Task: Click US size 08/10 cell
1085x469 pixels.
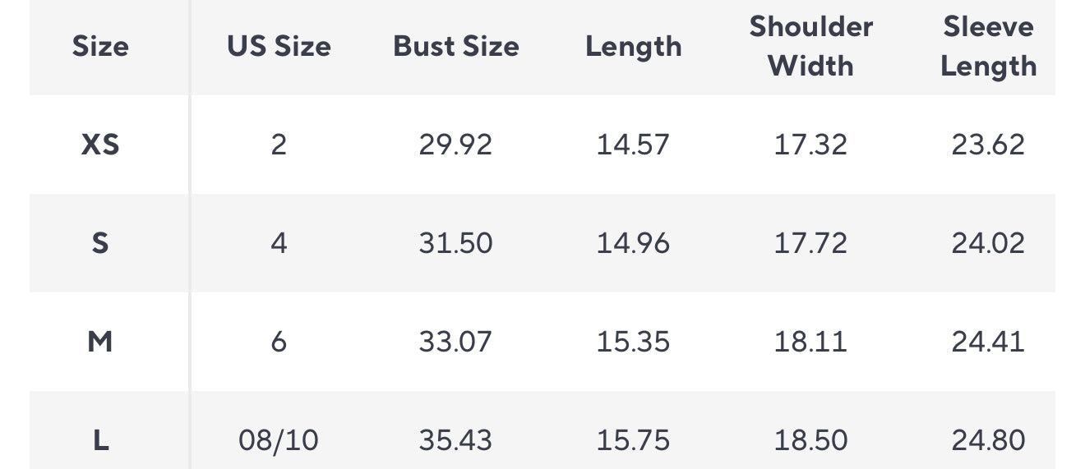Action: click(279, 440)
